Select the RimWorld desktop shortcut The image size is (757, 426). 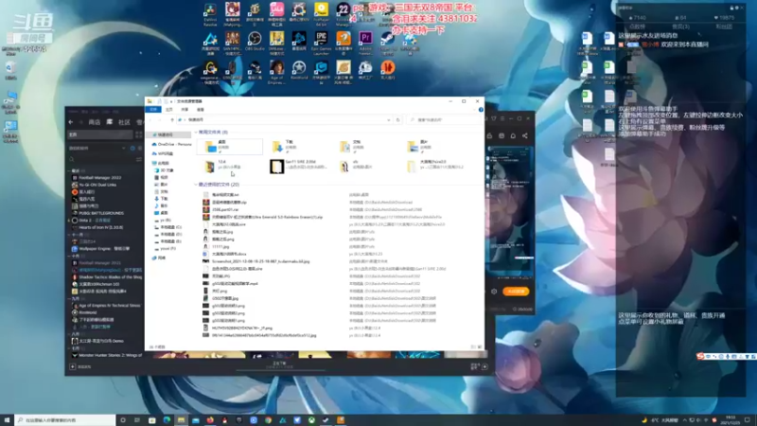pos(299,70)
